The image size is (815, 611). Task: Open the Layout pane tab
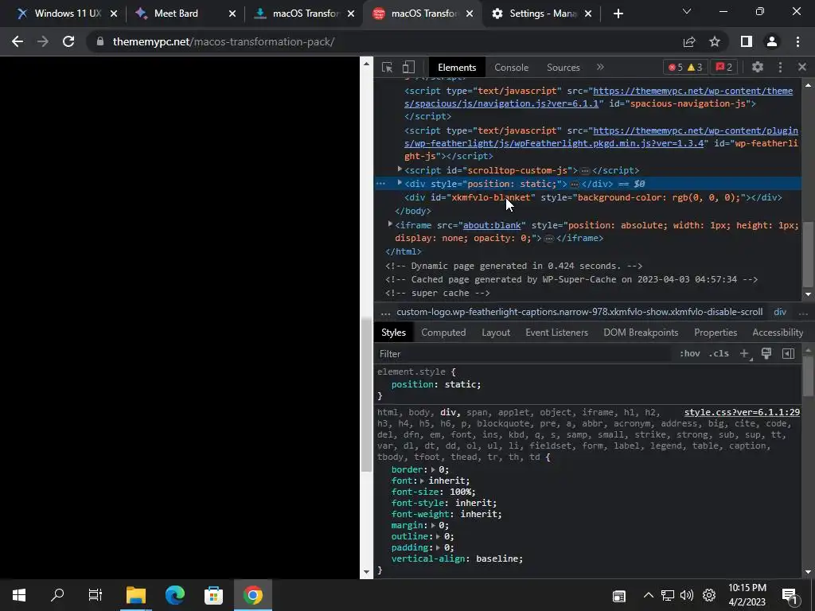tap(495, 333)
